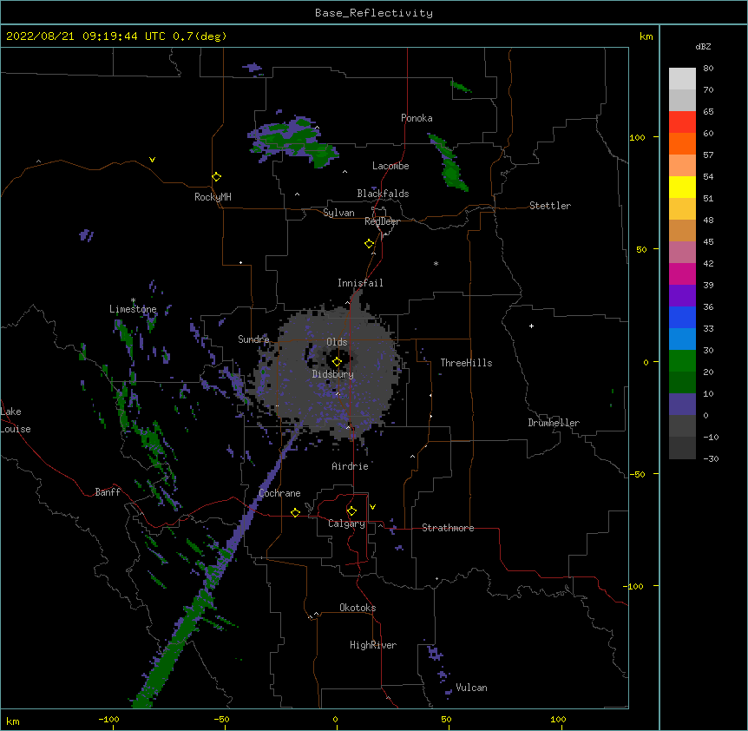
Task: Click the green echo band east of Lacombe
Action: [449, 162]
